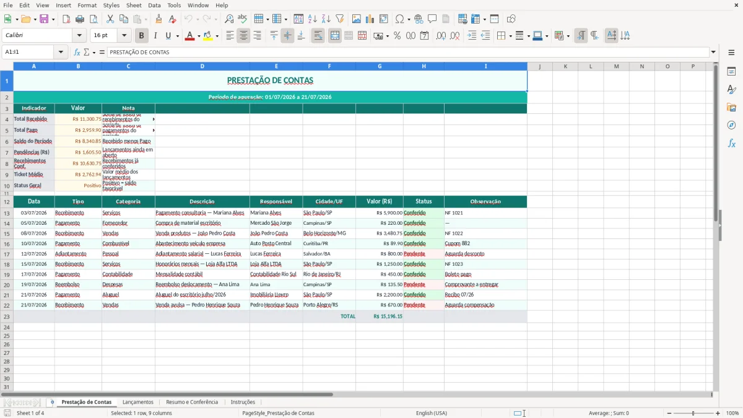Expand the formula bar input line
The image size is (743, 418).
713,52
